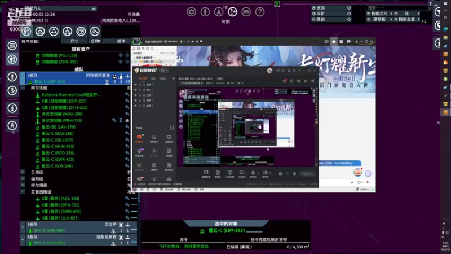Select 多尼安炮舰 (PRM-785)
451x254 pixels.
(x=62, y=121)
